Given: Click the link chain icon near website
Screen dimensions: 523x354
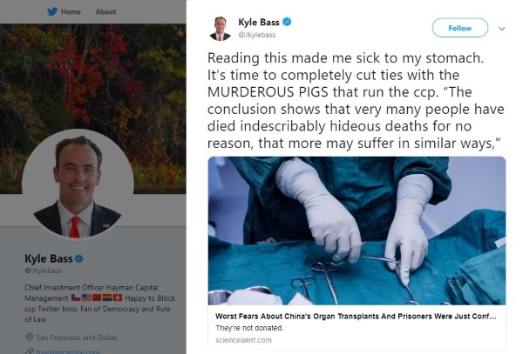Looking at the screenshot, I should [30, 351].
